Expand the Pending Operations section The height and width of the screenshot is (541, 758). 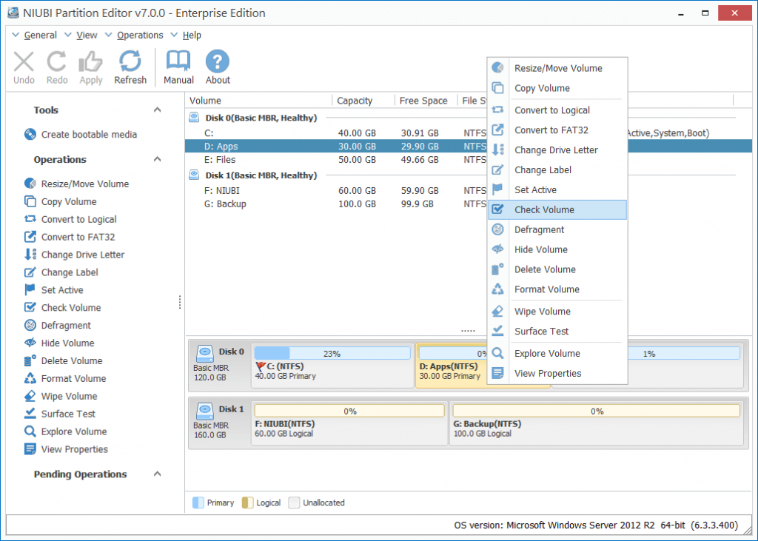(156, 474)
